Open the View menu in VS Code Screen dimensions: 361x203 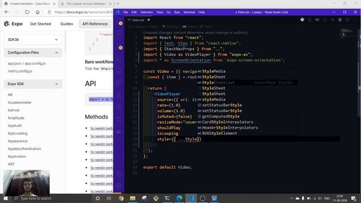(160, 12)
